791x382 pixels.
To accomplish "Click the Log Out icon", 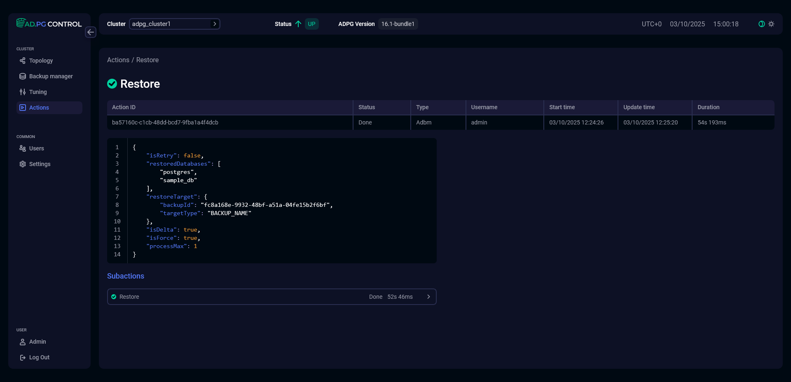I will click(x=23, y=357).
